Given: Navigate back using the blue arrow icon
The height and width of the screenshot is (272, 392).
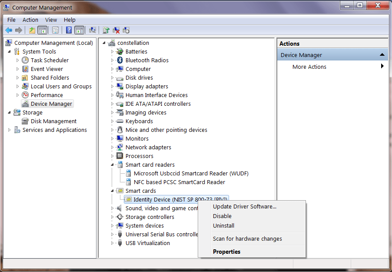Looking at the screenshot, I should (x=9, y=30).
